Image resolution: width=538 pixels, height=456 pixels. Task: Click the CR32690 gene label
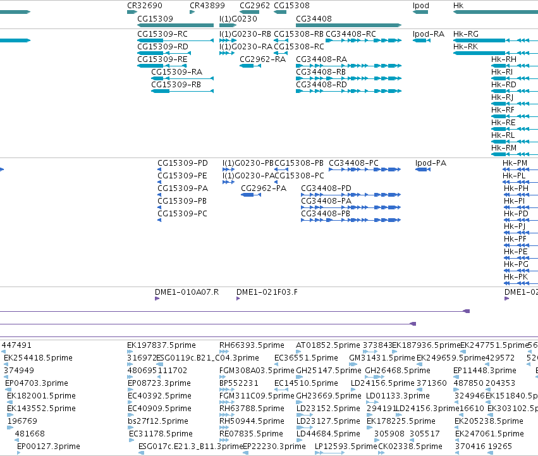click(144, 6)
